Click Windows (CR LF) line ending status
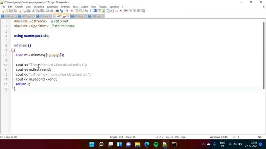The height and width of the screenshot is (149, 266). click(219, 137)
